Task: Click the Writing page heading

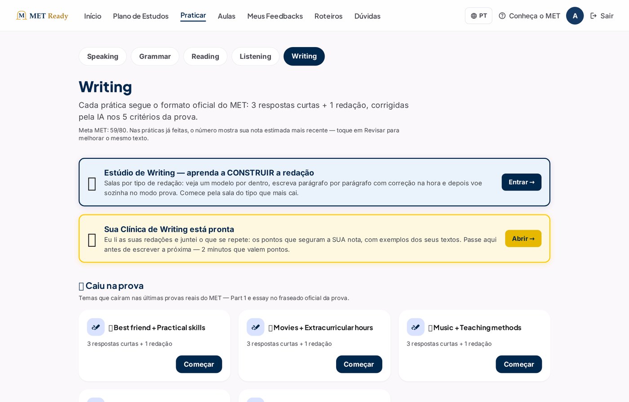Action: pyautogui.click(x=105, y=87)
